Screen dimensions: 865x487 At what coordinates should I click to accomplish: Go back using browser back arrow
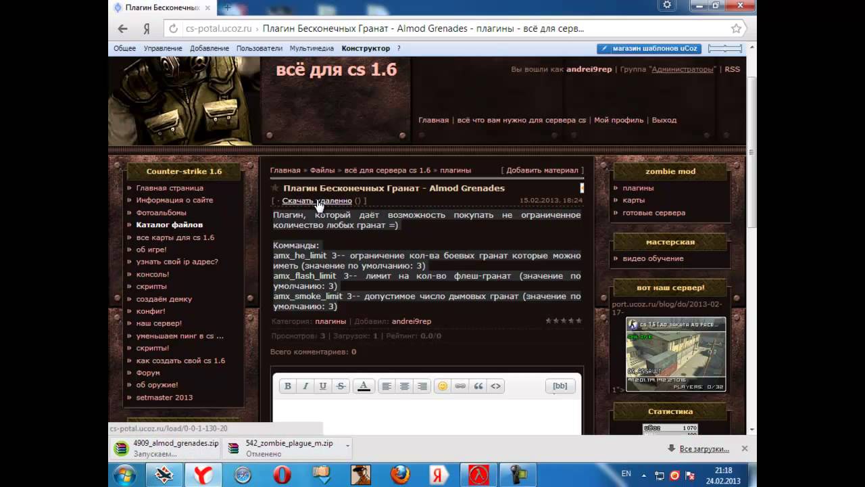(x=122, y=28)
